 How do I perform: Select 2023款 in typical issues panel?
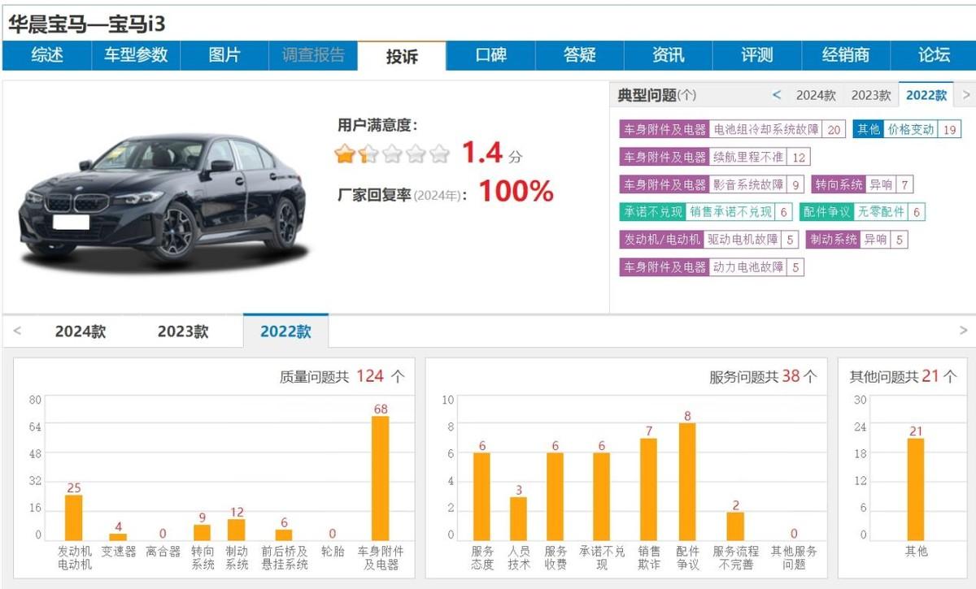click(870, 95)
